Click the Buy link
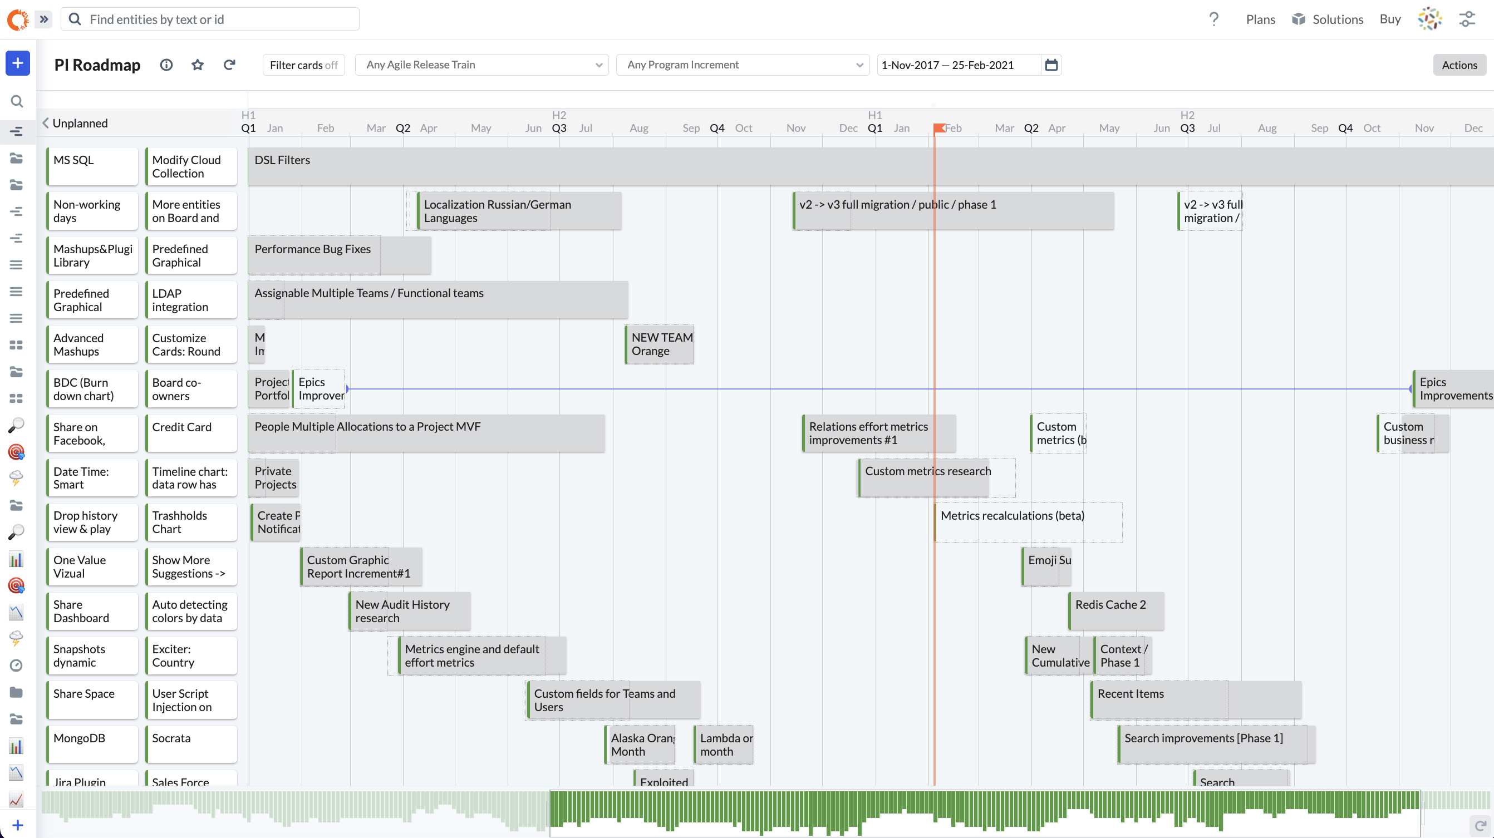1494x838 pixels. [x=1389, y=19]
